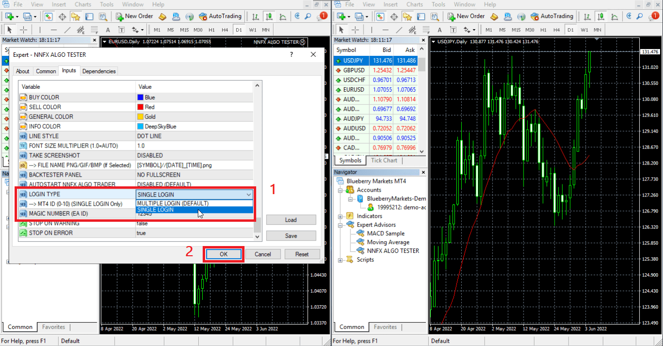Select the text label tool in USDJPY terminal
This screenshot has width=663, height=346.
[454, 30]
